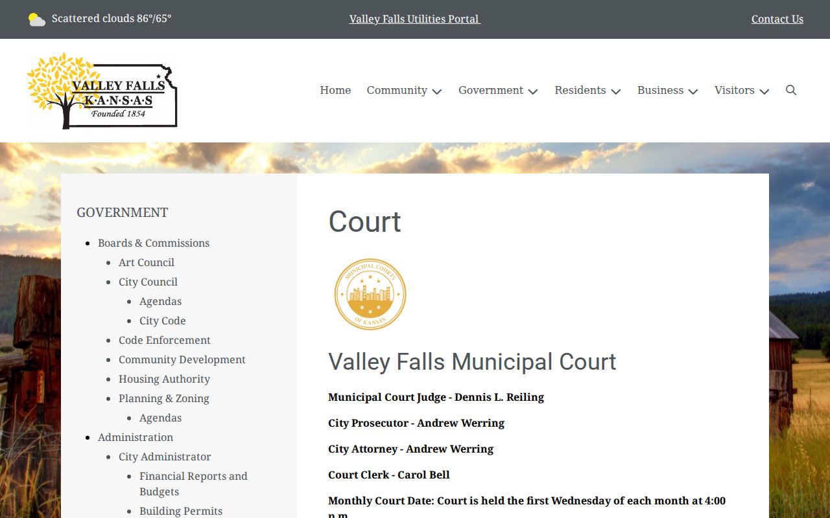The width and height of the screenshot is (830, 518).
Task: Open the Community navigation menu
Action: click(397, 90)
